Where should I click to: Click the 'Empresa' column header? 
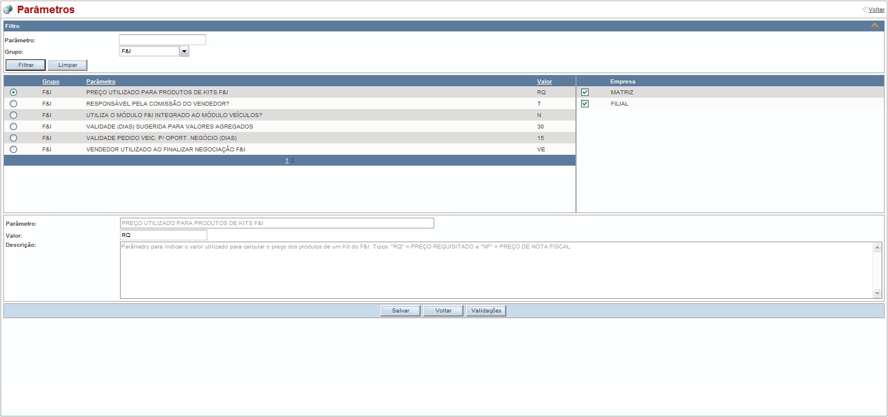[623, 82]
